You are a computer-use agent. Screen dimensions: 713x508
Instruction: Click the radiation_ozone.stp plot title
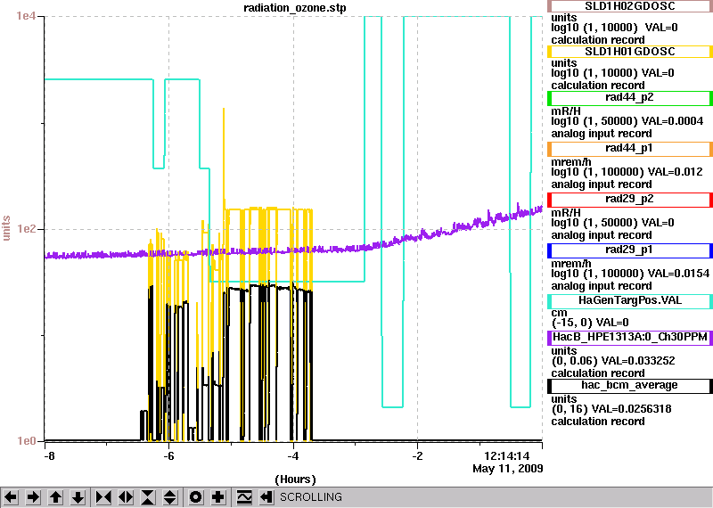click(x=295, y=8)
